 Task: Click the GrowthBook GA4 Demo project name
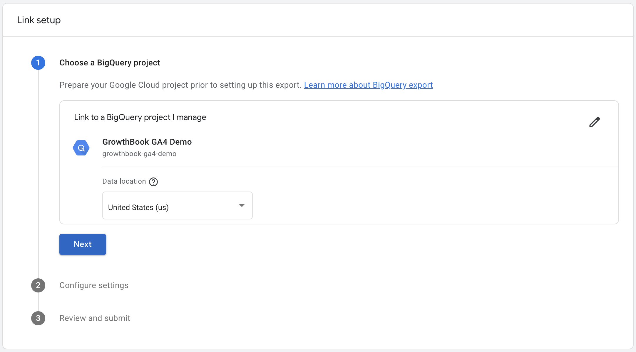(x=147, y=142)
